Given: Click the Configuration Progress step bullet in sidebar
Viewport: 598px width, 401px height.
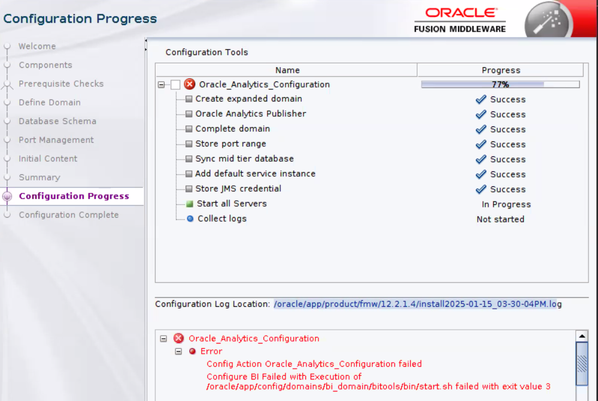Looking at the screenshot, I should pyautogui.click(x=7, y=196).
